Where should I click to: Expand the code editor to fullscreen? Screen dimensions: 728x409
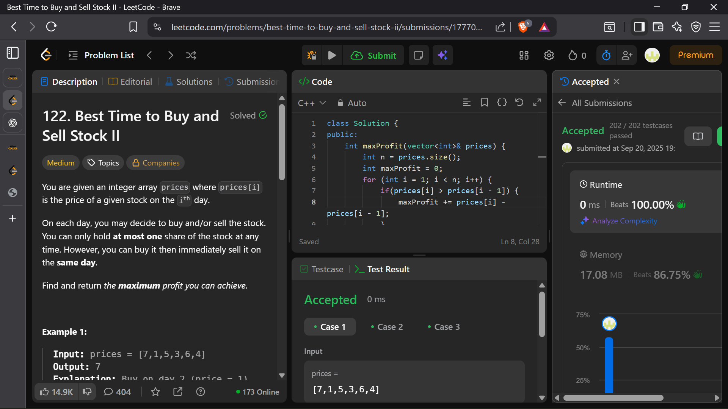pyautogui.click(x=537, y=103)
